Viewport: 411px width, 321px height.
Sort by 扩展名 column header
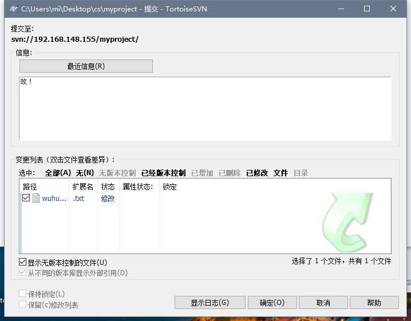click(x=83, y=187)
